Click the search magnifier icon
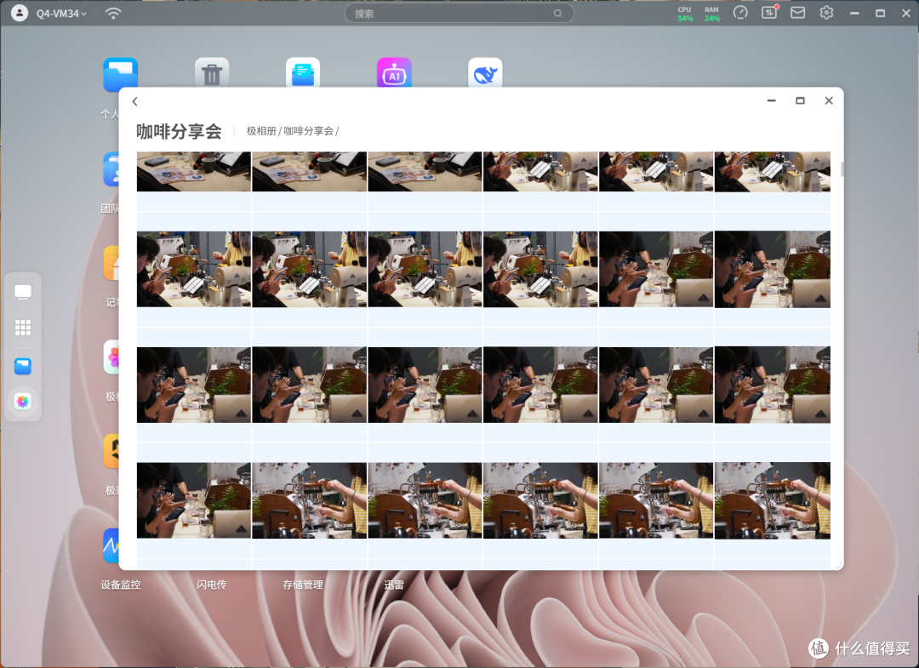 [557, 13]
